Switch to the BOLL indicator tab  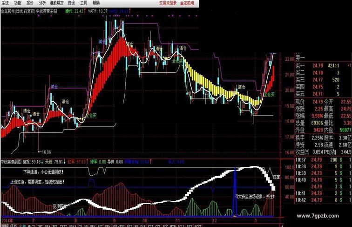[x=181, y=226]
